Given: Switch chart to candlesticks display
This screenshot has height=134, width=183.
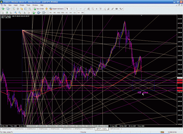Looking at the screenshot, I should point(7,13).
